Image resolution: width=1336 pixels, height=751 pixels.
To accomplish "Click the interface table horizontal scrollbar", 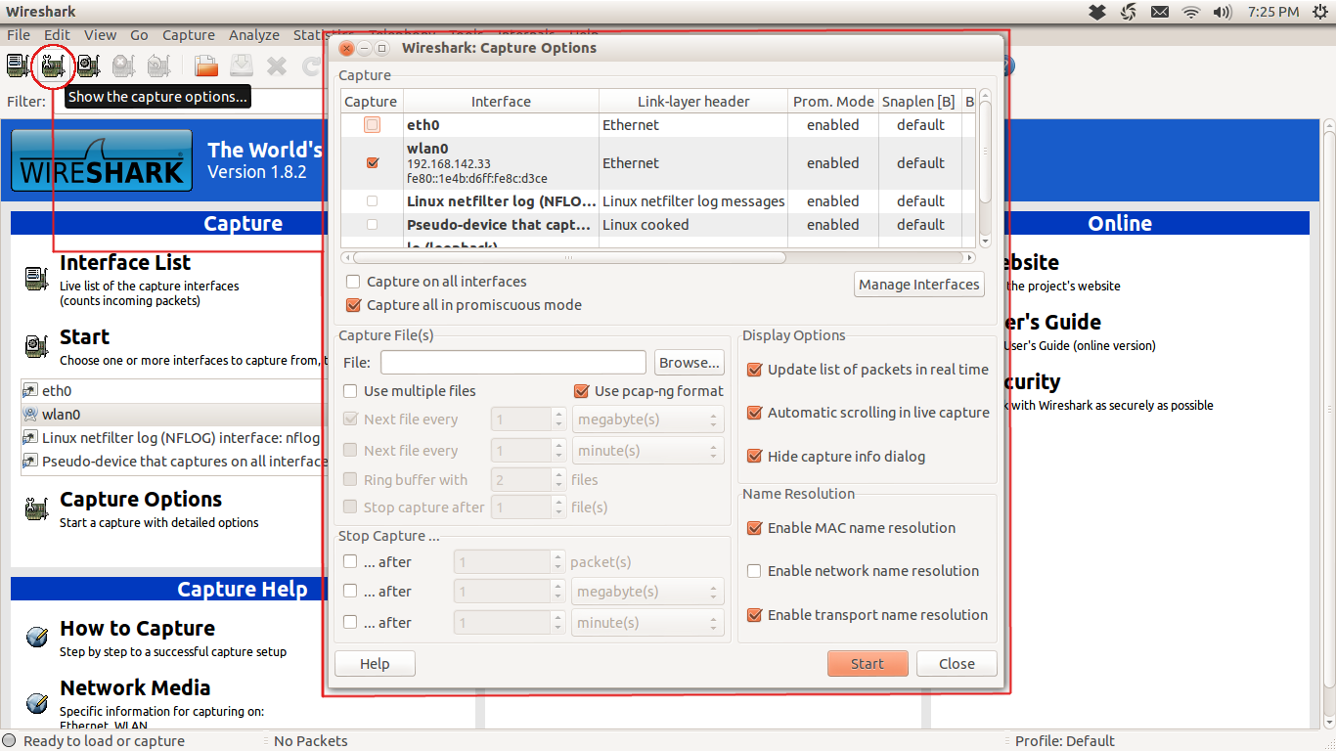I will [567, 258].
